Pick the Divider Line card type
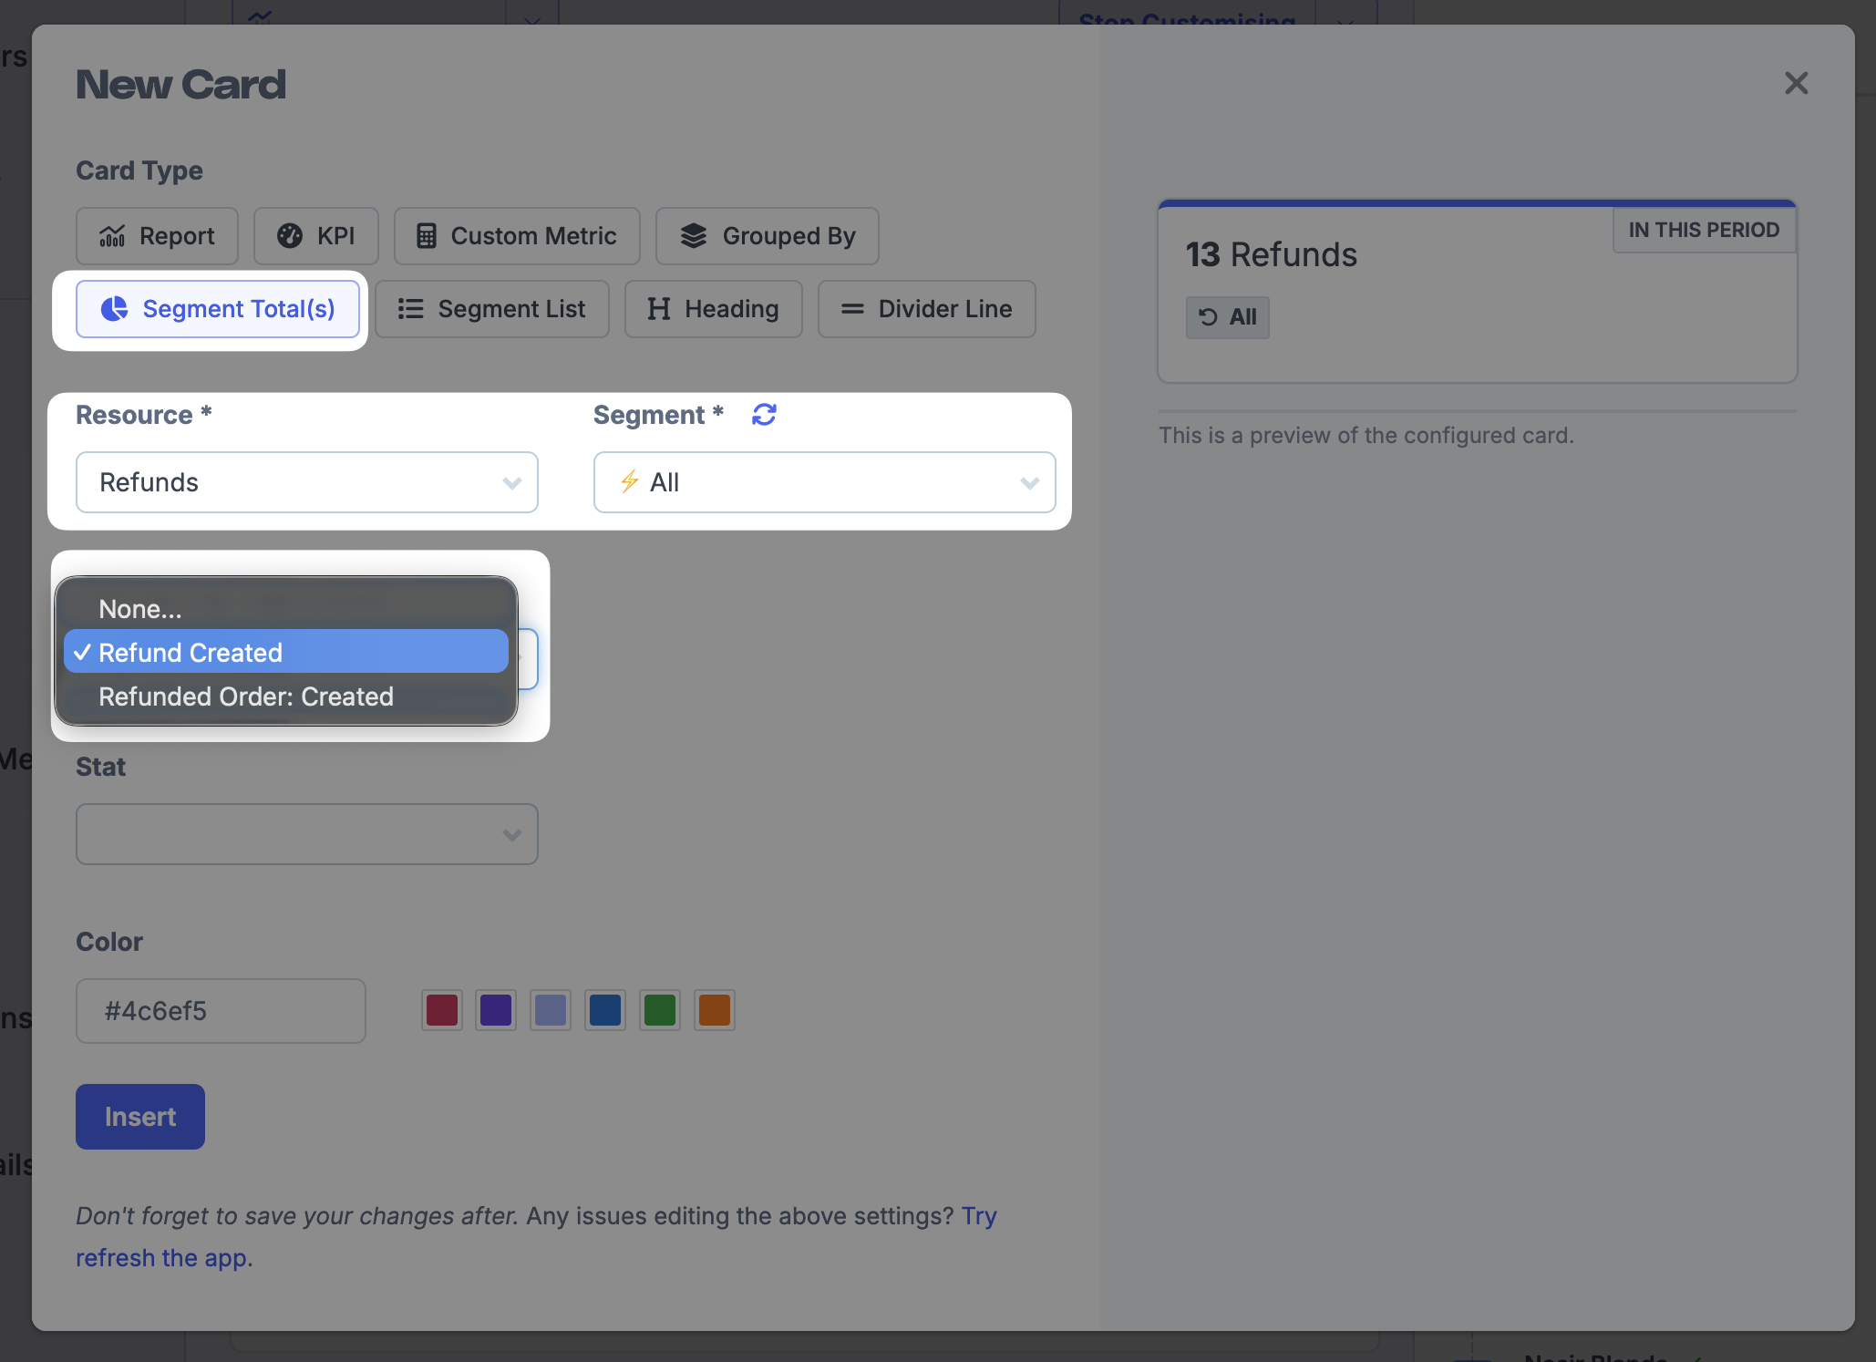Screen dimensions: 1876x1362 tap(926, 309)
